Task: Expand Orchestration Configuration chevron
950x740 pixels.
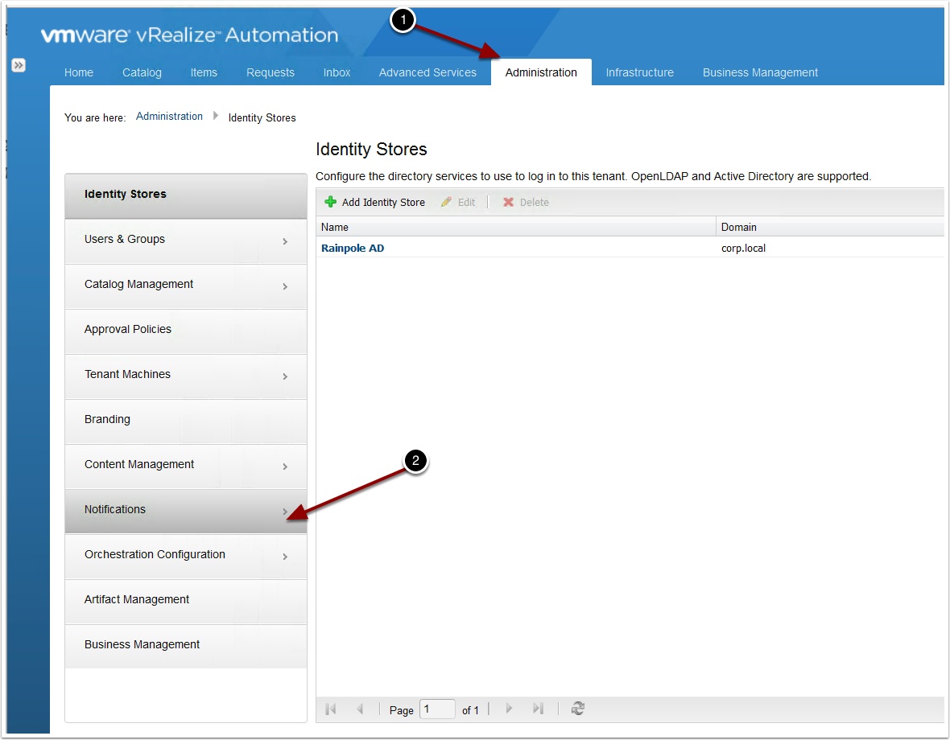Action: pyautogui.click(x=285, y=557)
